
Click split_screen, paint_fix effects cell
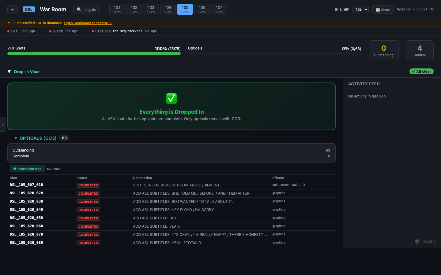pyautogui.click(x=288, y=185)
